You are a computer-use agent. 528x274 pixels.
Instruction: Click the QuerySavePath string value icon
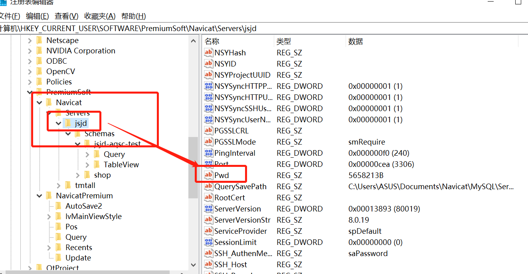click(208, 186)
